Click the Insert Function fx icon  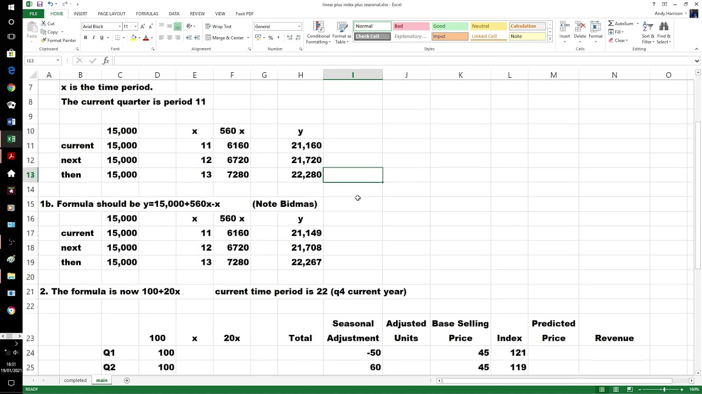pos(106,61)
